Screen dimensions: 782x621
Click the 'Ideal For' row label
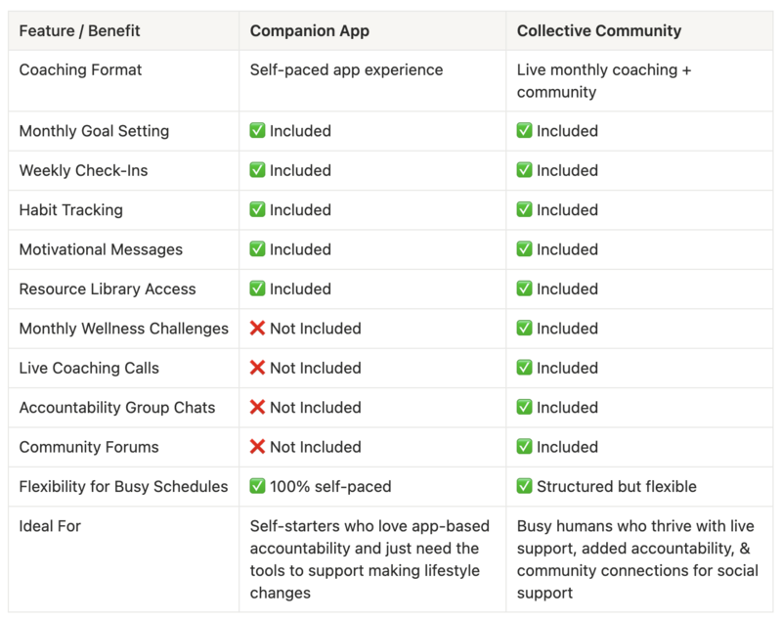50,526
